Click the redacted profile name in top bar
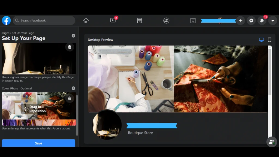Image resolution: width=279 pixels, height=157 pixels. pyautogui.click(x=218, y=21)
